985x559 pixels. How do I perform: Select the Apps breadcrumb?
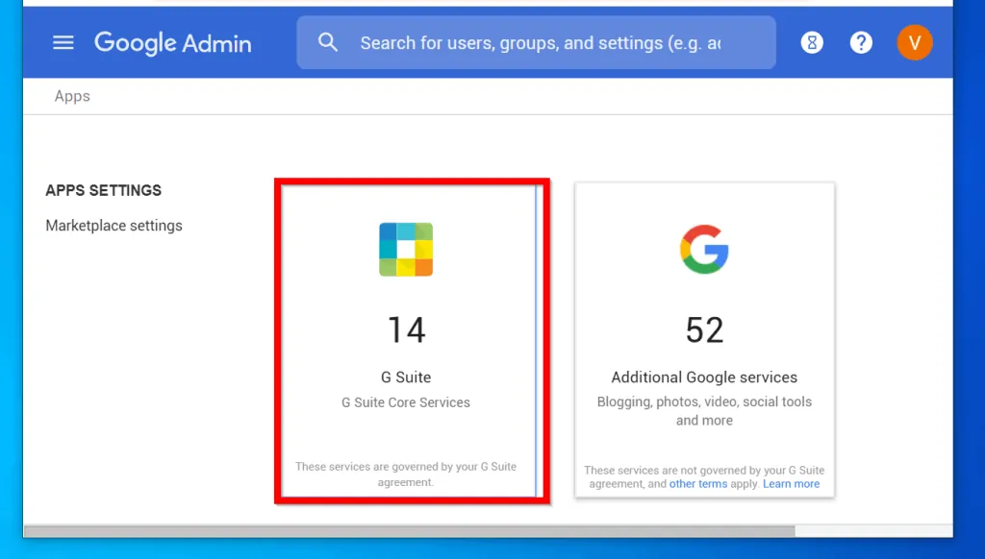click(72, 96)
